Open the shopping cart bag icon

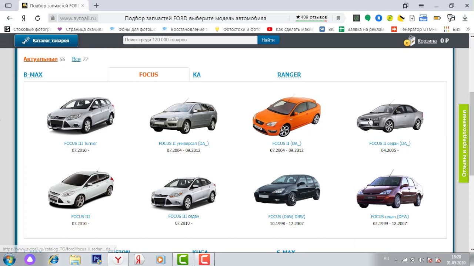pyautogui.click(x=410, y=41)
